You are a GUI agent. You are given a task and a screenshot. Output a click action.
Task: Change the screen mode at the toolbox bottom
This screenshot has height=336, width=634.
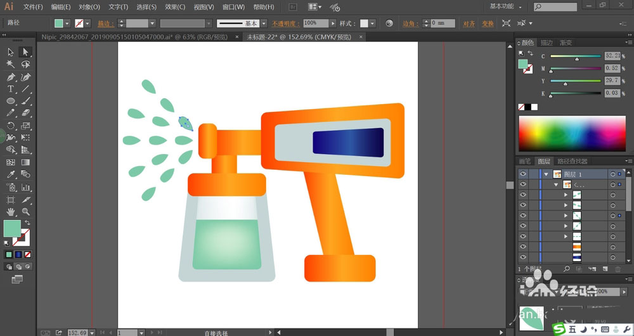tap(17, 279)
